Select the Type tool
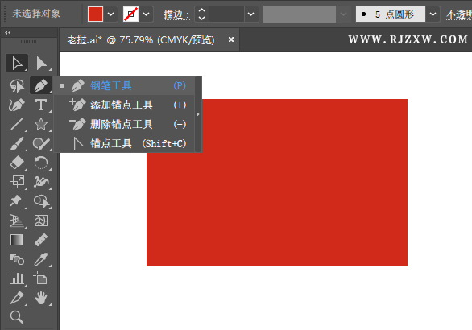 coord(41,105)
